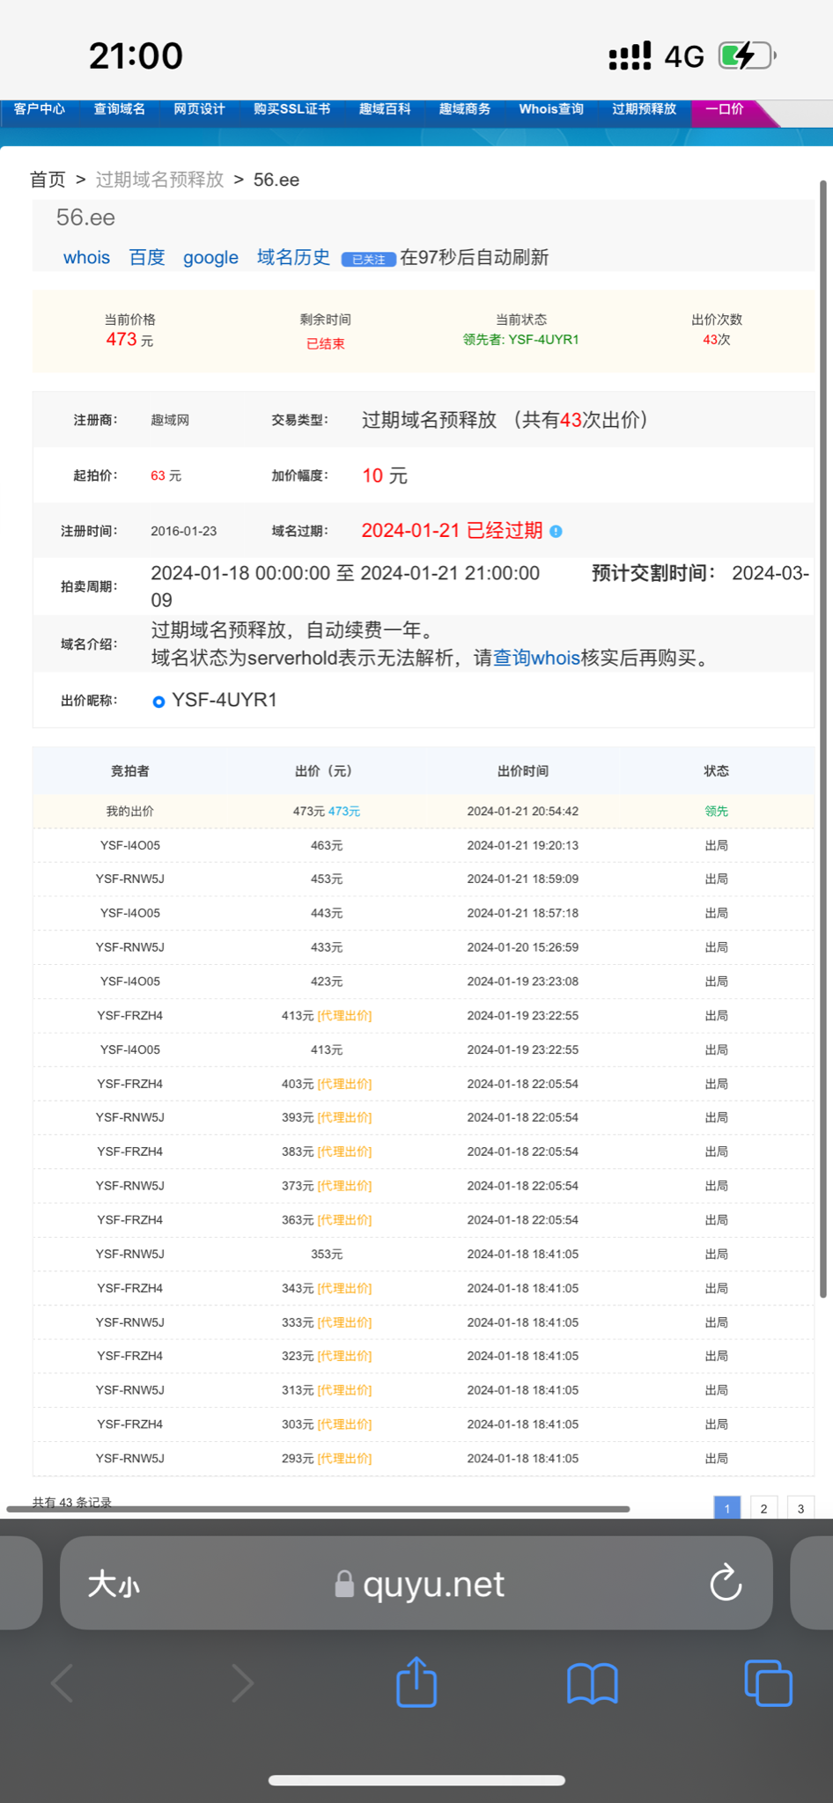Screen dimensions: 833x1803
Task: Go to page 2 of bid records
Action: (x=763, y=1508)
